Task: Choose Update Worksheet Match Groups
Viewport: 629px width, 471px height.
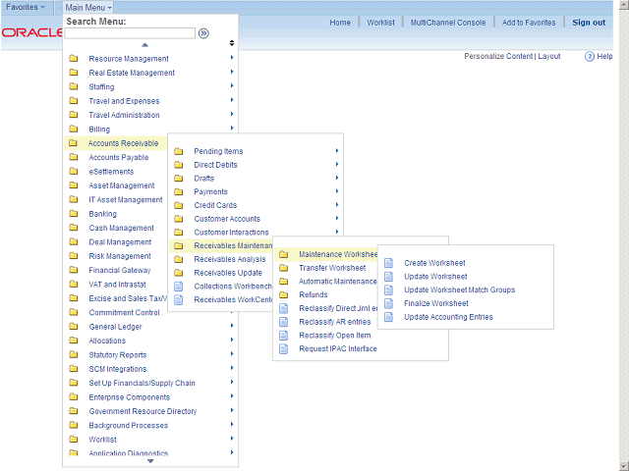Action: coord(459,290)
